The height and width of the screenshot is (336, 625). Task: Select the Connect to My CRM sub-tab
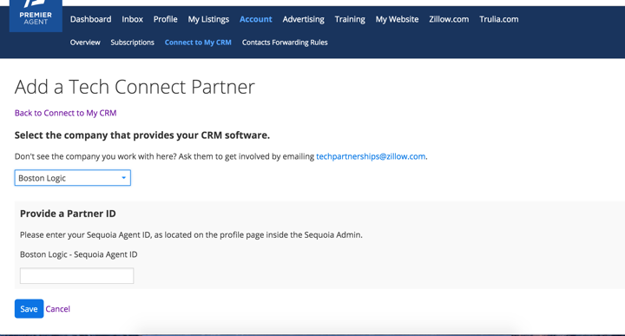coord(198,43)
